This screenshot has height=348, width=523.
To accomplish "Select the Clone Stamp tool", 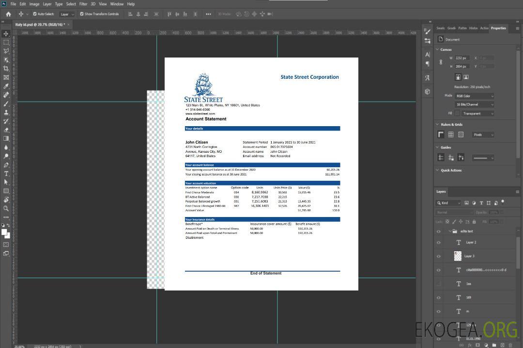I will point(6,112).
